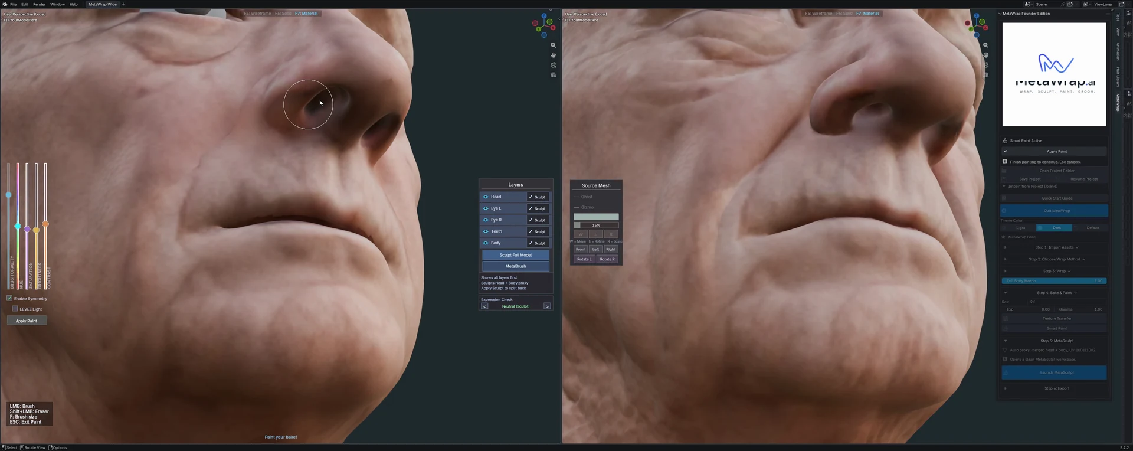1133x451 pixels.
Task: Expand Step 6: Export section
Action: pyautogui.click(x=1056, y=388)
